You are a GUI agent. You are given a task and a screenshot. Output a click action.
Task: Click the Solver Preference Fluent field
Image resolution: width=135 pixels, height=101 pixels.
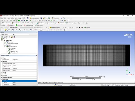(24, 65)
